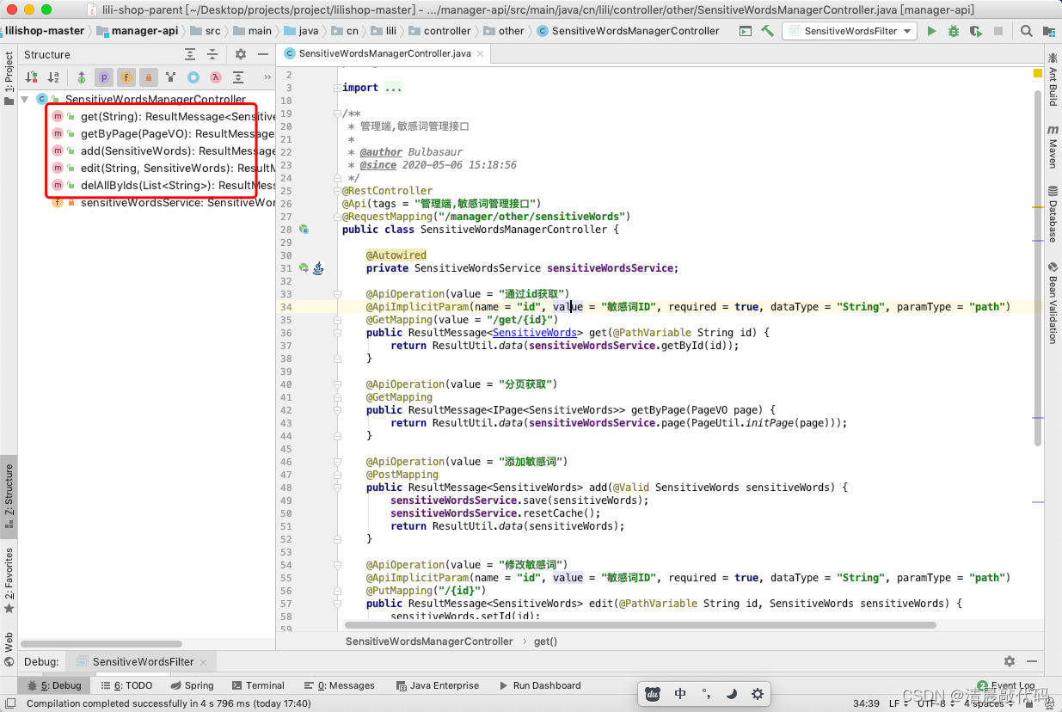The width and height of the screenshot is (1062, 712).
Task: Open the Database side tab
Action: pos(1053,215)
